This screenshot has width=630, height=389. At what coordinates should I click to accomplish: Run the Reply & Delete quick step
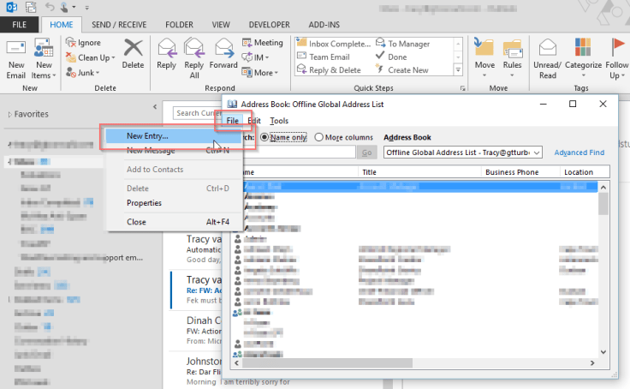(x=329, y=69)
